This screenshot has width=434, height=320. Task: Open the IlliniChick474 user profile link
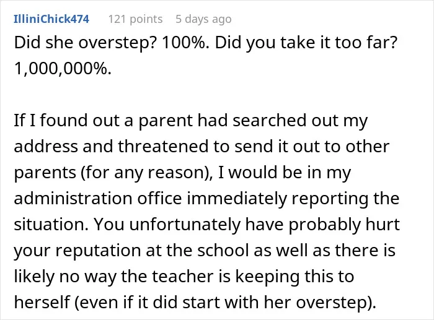[51, 19]
